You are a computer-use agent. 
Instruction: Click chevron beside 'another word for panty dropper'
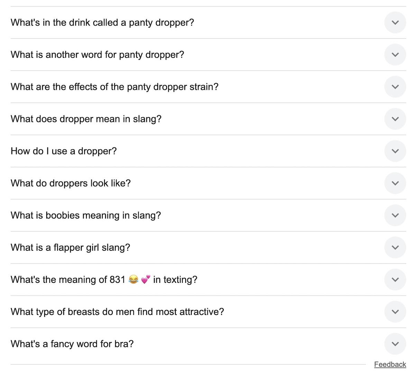395,55
